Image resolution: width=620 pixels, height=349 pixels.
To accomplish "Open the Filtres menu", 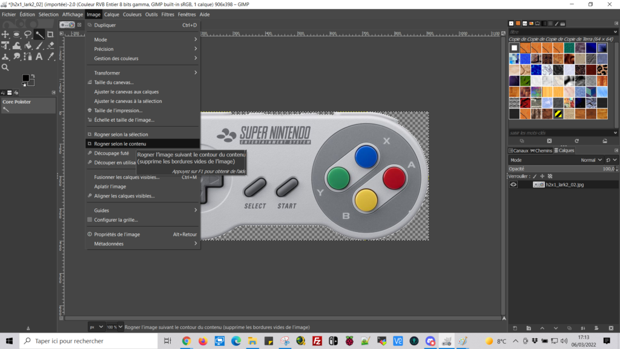I will [168, 15].
